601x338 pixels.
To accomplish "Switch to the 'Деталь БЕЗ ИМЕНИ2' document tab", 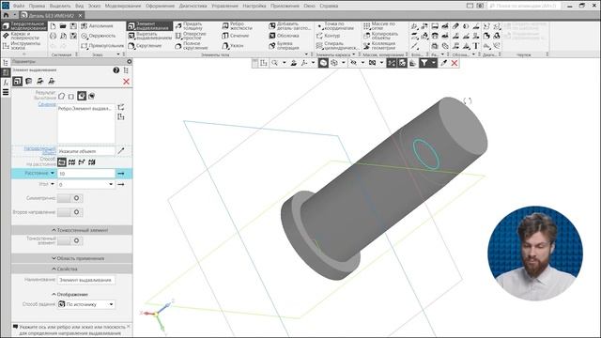I will (x=52, y=15).
